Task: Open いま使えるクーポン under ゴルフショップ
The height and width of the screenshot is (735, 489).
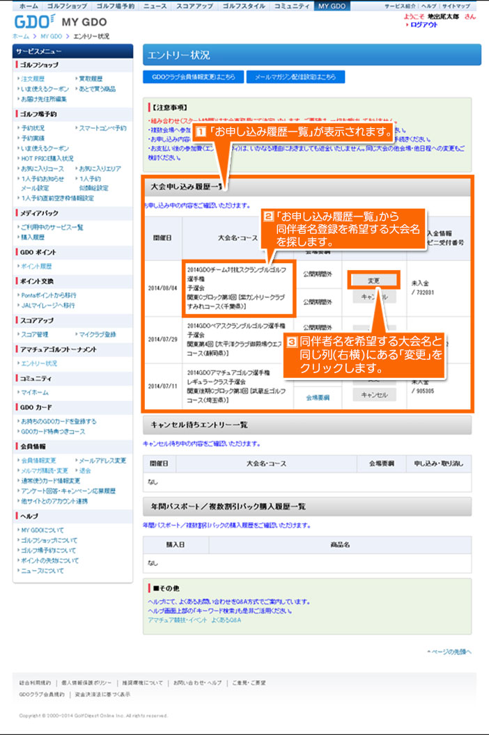Action: pyautogui.click(x=45, y=88)
